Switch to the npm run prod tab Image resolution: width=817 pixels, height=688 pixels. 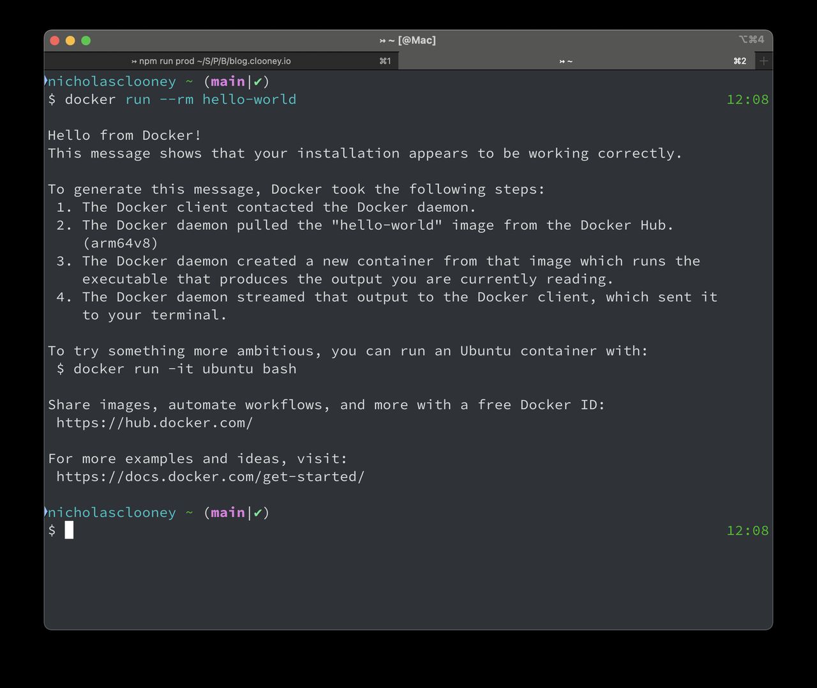(x=221, y=61)
